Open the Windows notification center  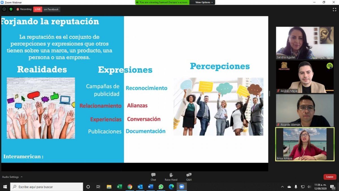333,187
